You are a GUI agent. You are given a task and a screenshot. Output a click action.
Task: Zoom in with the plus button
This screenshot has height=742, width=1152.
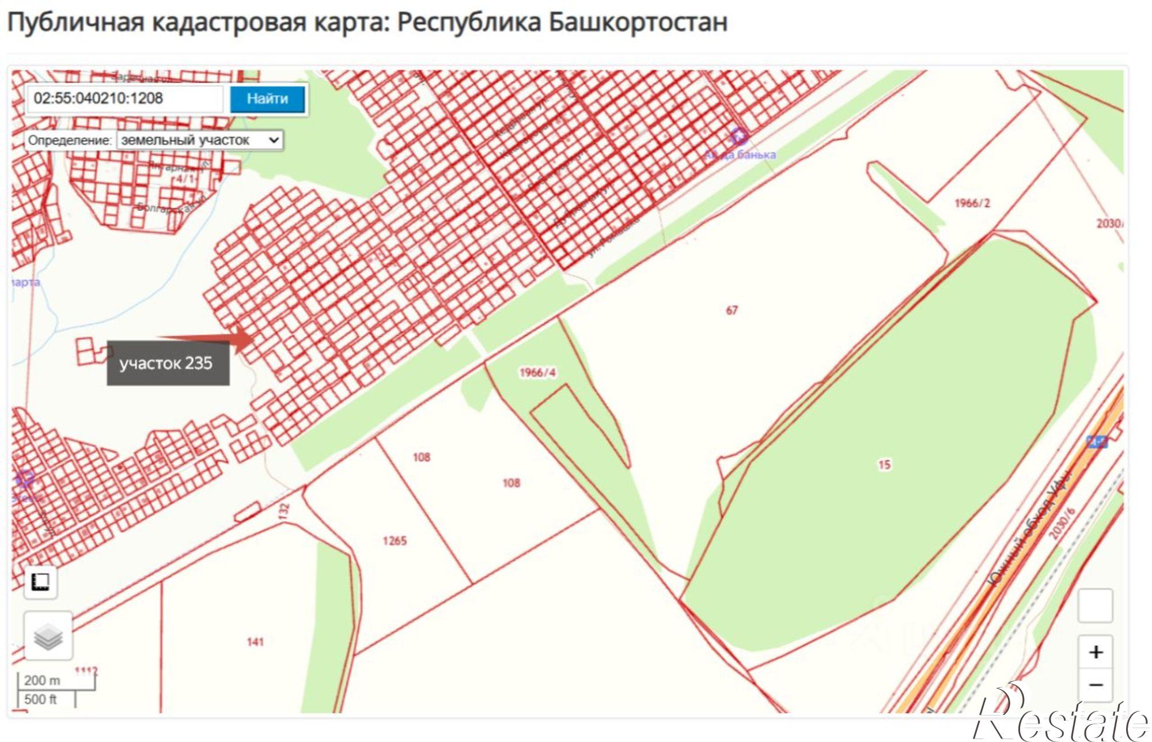tap(1096, 652)
